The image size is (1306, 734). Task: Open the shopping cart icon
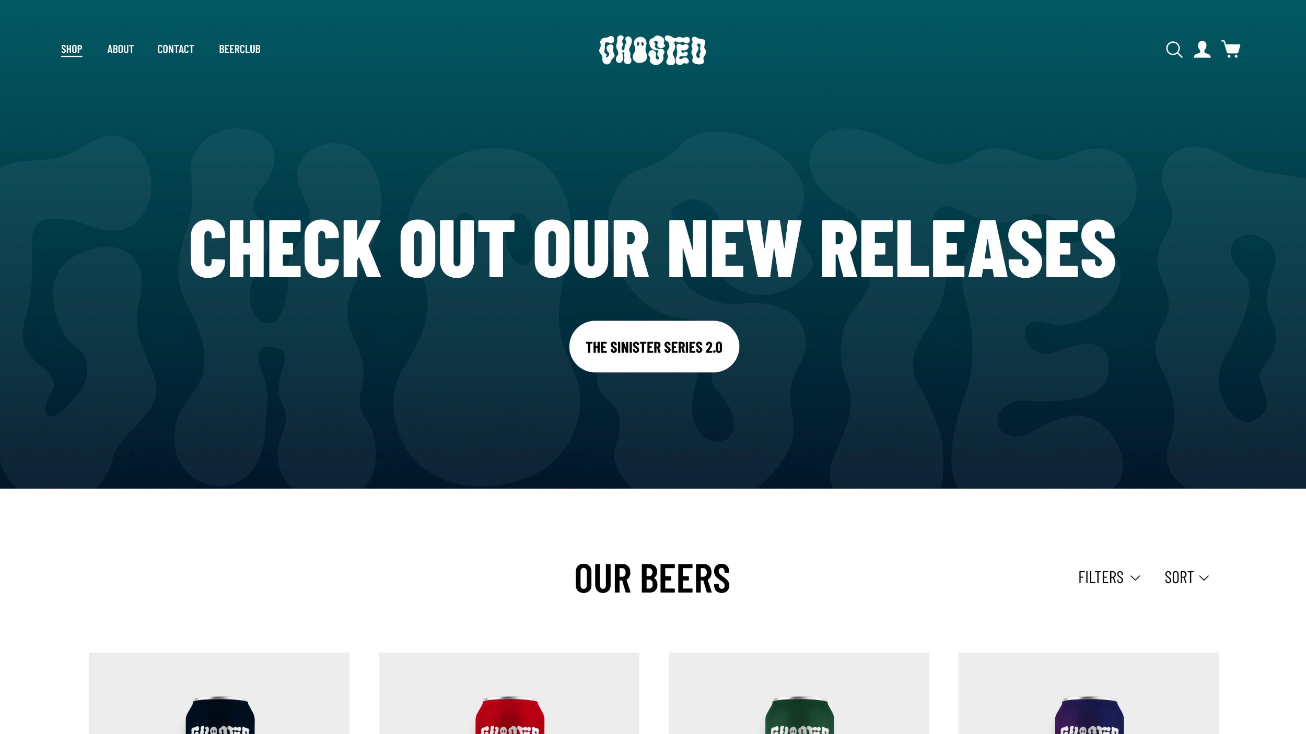click(1231, 49)
